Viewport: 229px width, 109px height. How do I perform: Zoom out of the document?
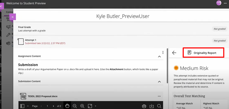pyautogui.click(x=75, y=106)
